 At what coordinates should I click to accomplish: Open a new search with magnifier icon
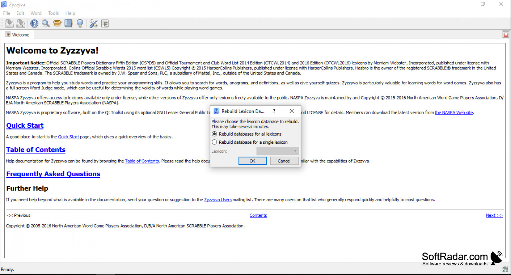46,24
